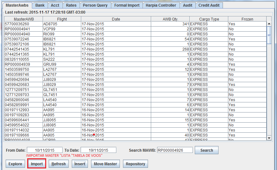Select master AWB 07442541435
The width and height of the screenshot is (277, 170).
(23, 49)
